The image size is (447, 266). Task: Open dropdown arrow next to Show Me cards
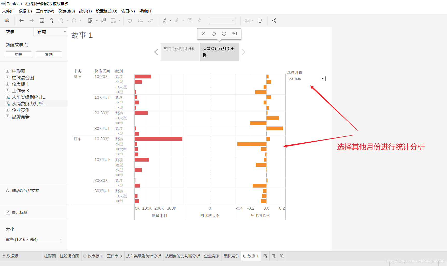click(x=253, y=21)
